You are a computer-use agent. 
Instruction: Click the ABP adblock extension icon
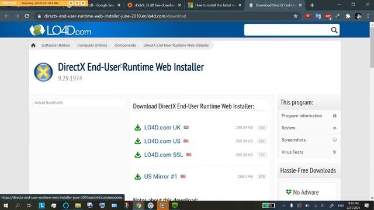(328, 16)
